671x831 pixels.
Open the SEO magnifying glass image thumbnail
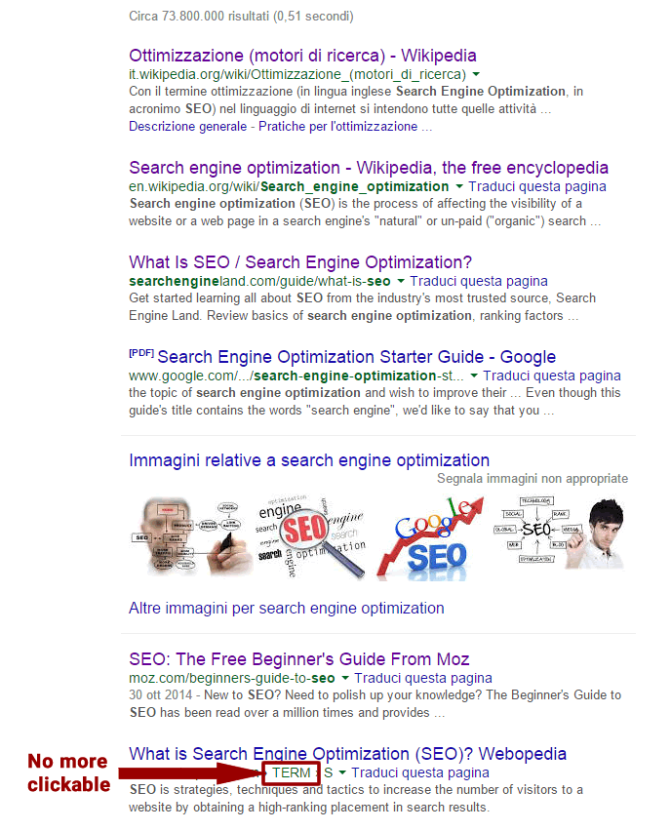(x=310, y=537)
